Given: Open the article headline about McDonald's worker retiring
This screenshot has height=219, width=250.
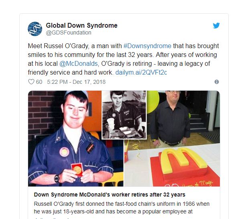Looking at the screenshot, I should pyautogui.click(x=110, y=195).
